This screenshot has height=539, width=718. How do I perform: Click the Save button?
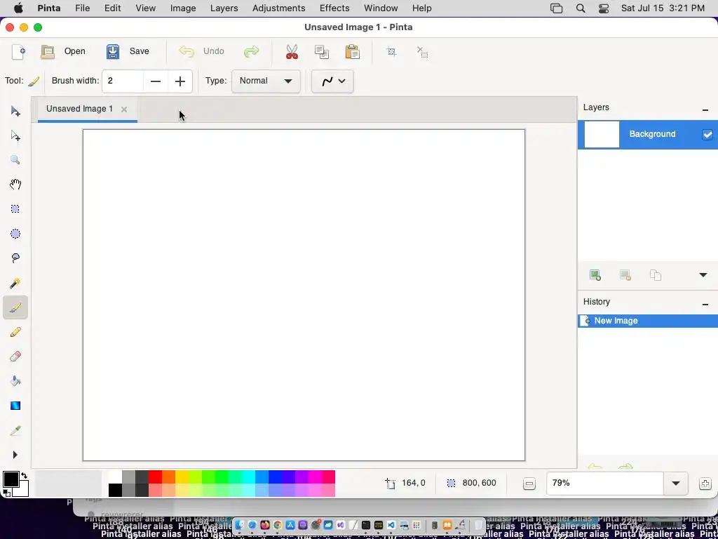128,51
